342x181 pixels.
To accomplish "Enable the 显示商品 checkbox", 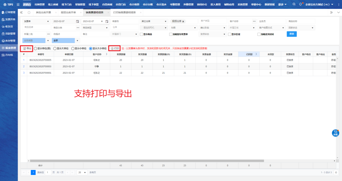I will [141, 34].
